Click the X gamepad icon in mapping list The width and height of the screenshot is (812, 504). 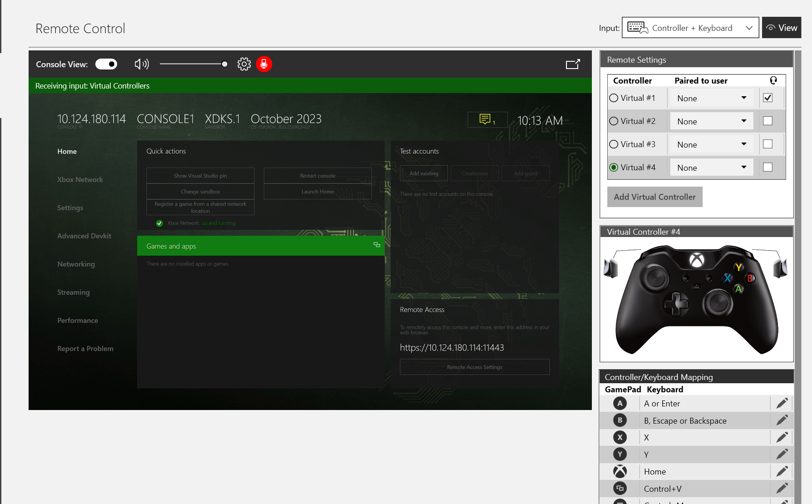[620, 437]
